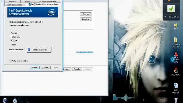Click the Pantalla digital entry text
The image size is (183, 103).
[x=15, y=37]
